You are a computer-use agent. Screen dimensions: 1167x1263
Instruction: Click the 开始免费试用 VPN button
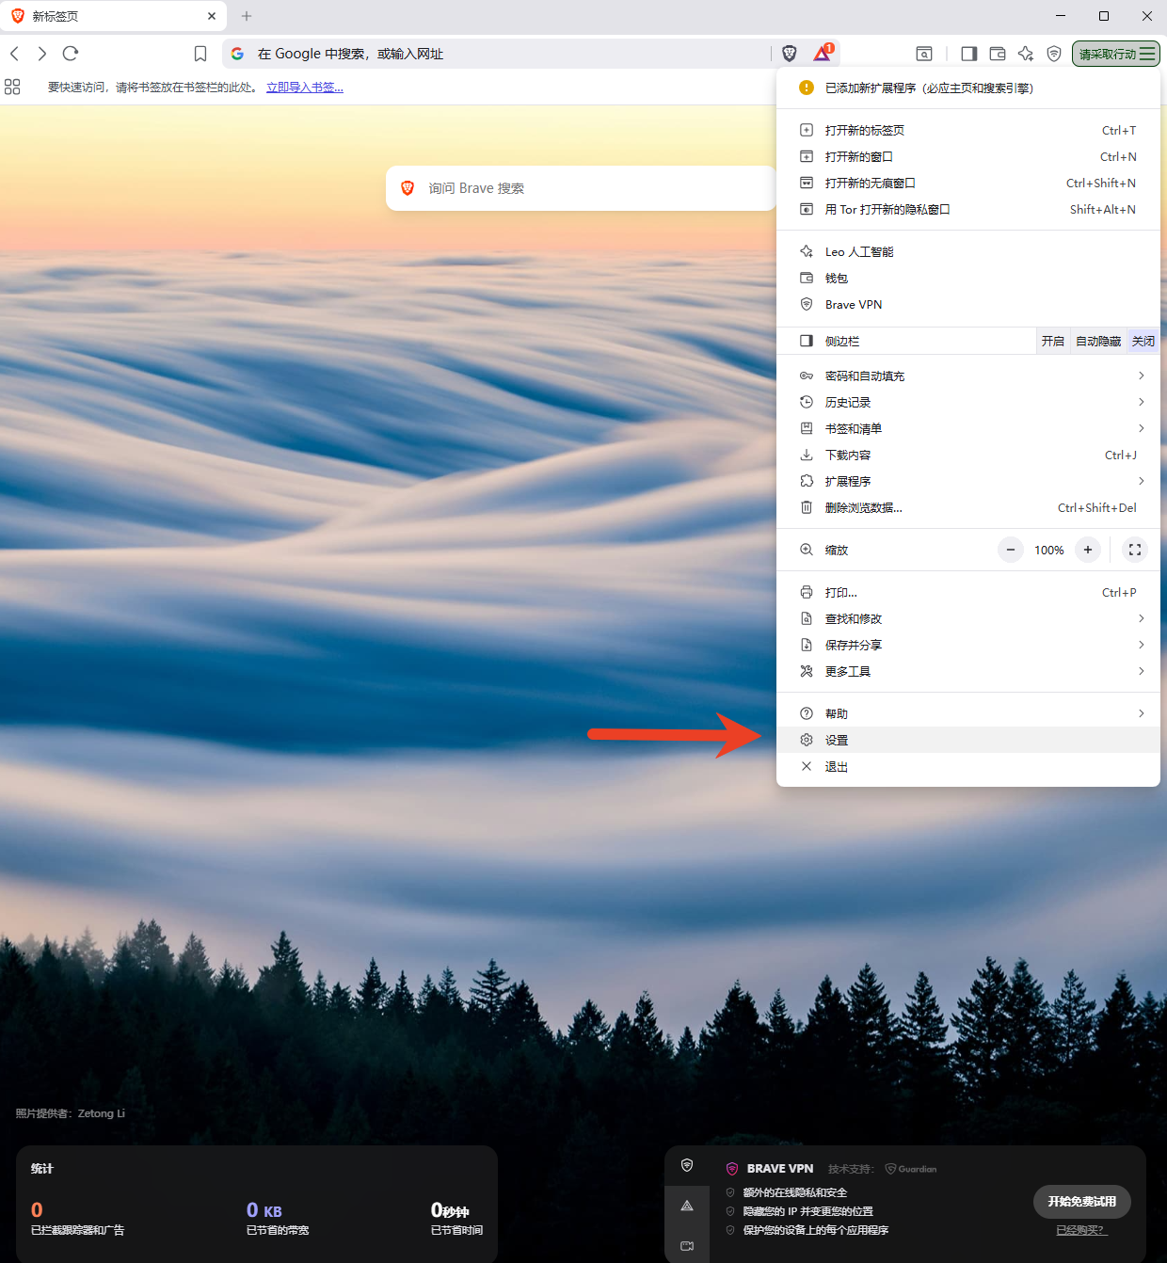pyautogui.click(x=1081, y=1201)
